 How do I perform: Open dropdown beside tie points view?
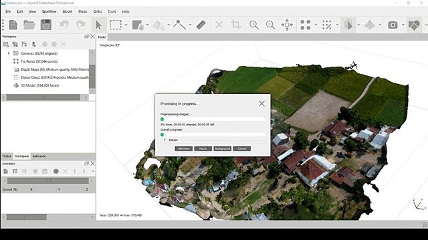(316, 25)
